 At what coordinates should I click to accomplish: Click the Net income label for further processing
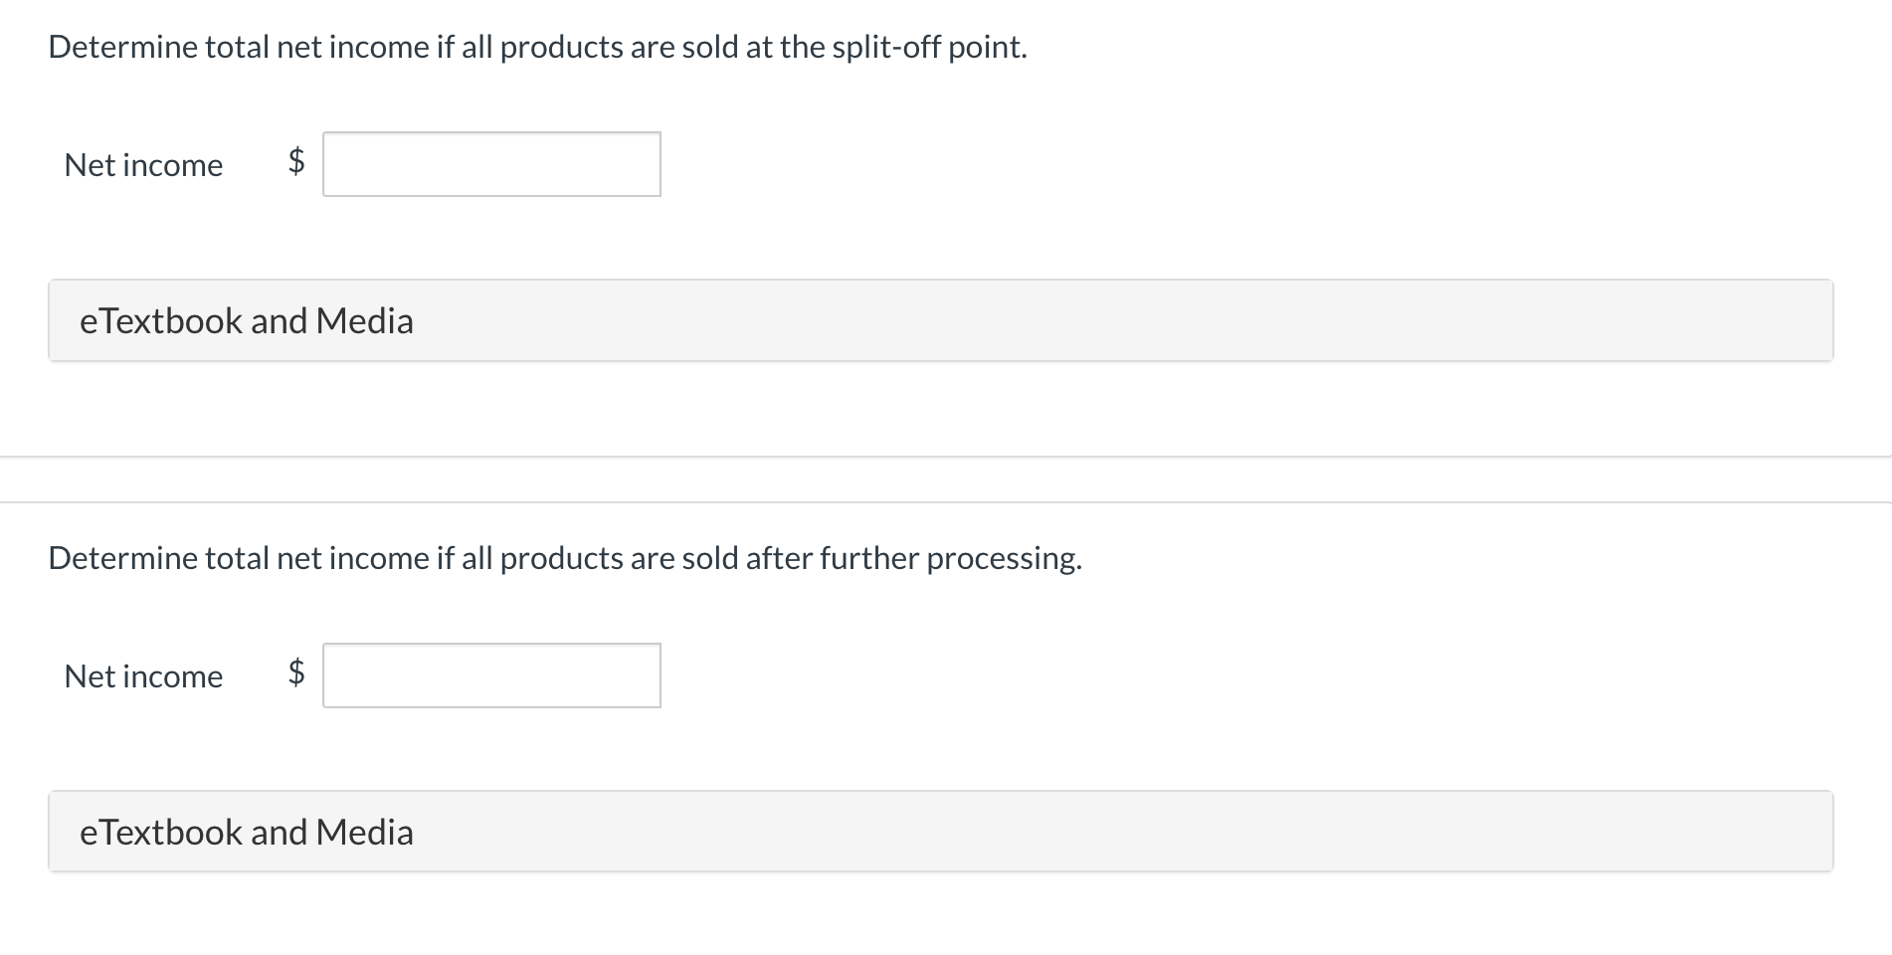pos(143,676)
